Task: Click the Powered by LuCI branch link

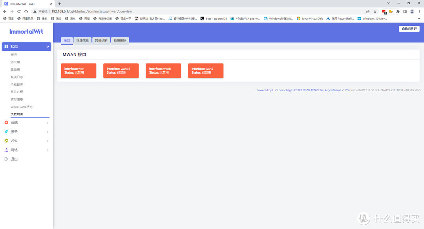Action: pyautogui.click(x=289, y=90)
